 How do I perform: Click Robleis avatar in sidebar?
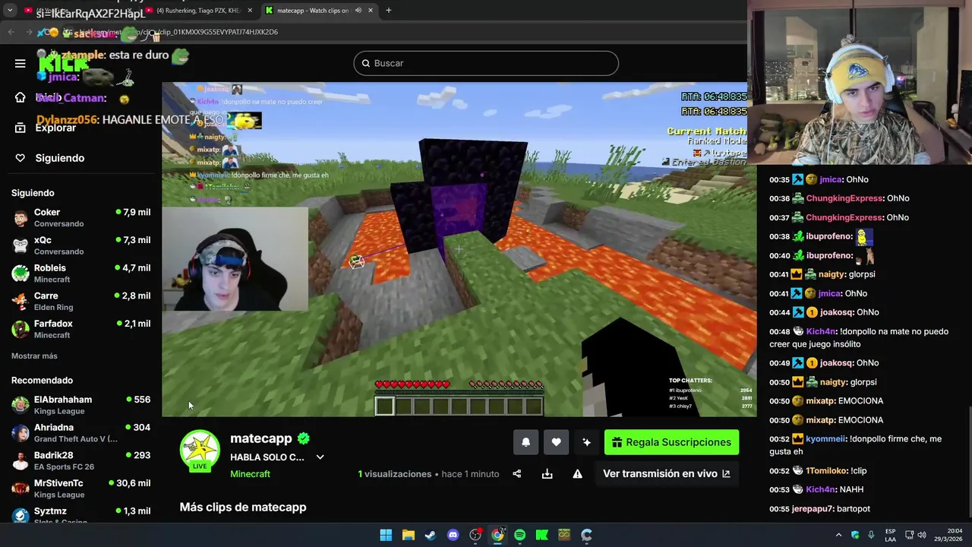[21, 273]
